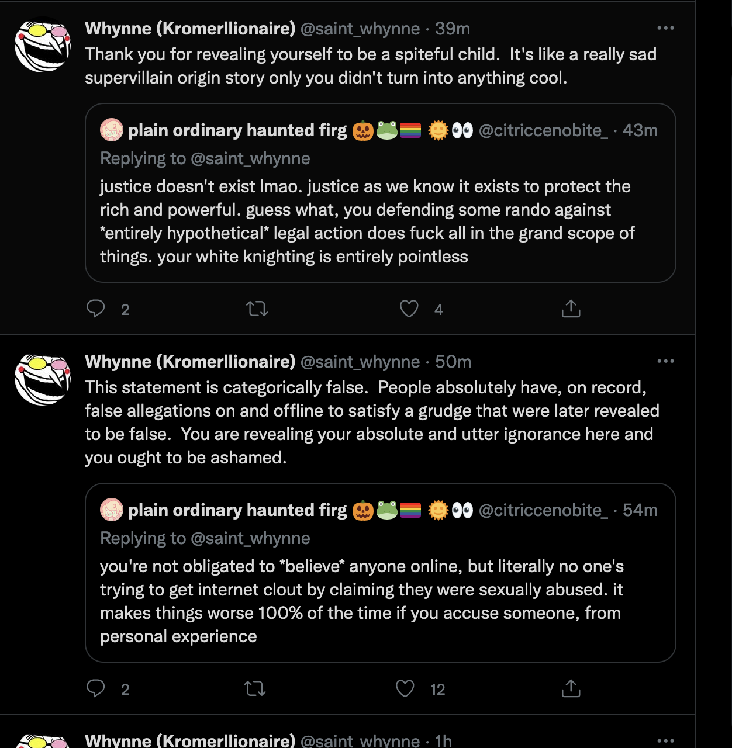Image resolution: width=732 pixels, height=748 pixels.
Task: Reply to the categorically false tweet
Action: (x=96, y=688)
